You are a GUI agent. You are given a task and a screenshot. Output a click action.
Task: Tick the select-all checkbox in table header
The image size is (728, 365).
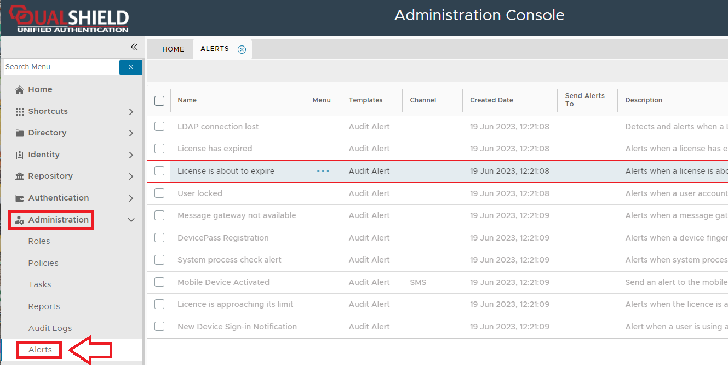click(x=159, y=100)
